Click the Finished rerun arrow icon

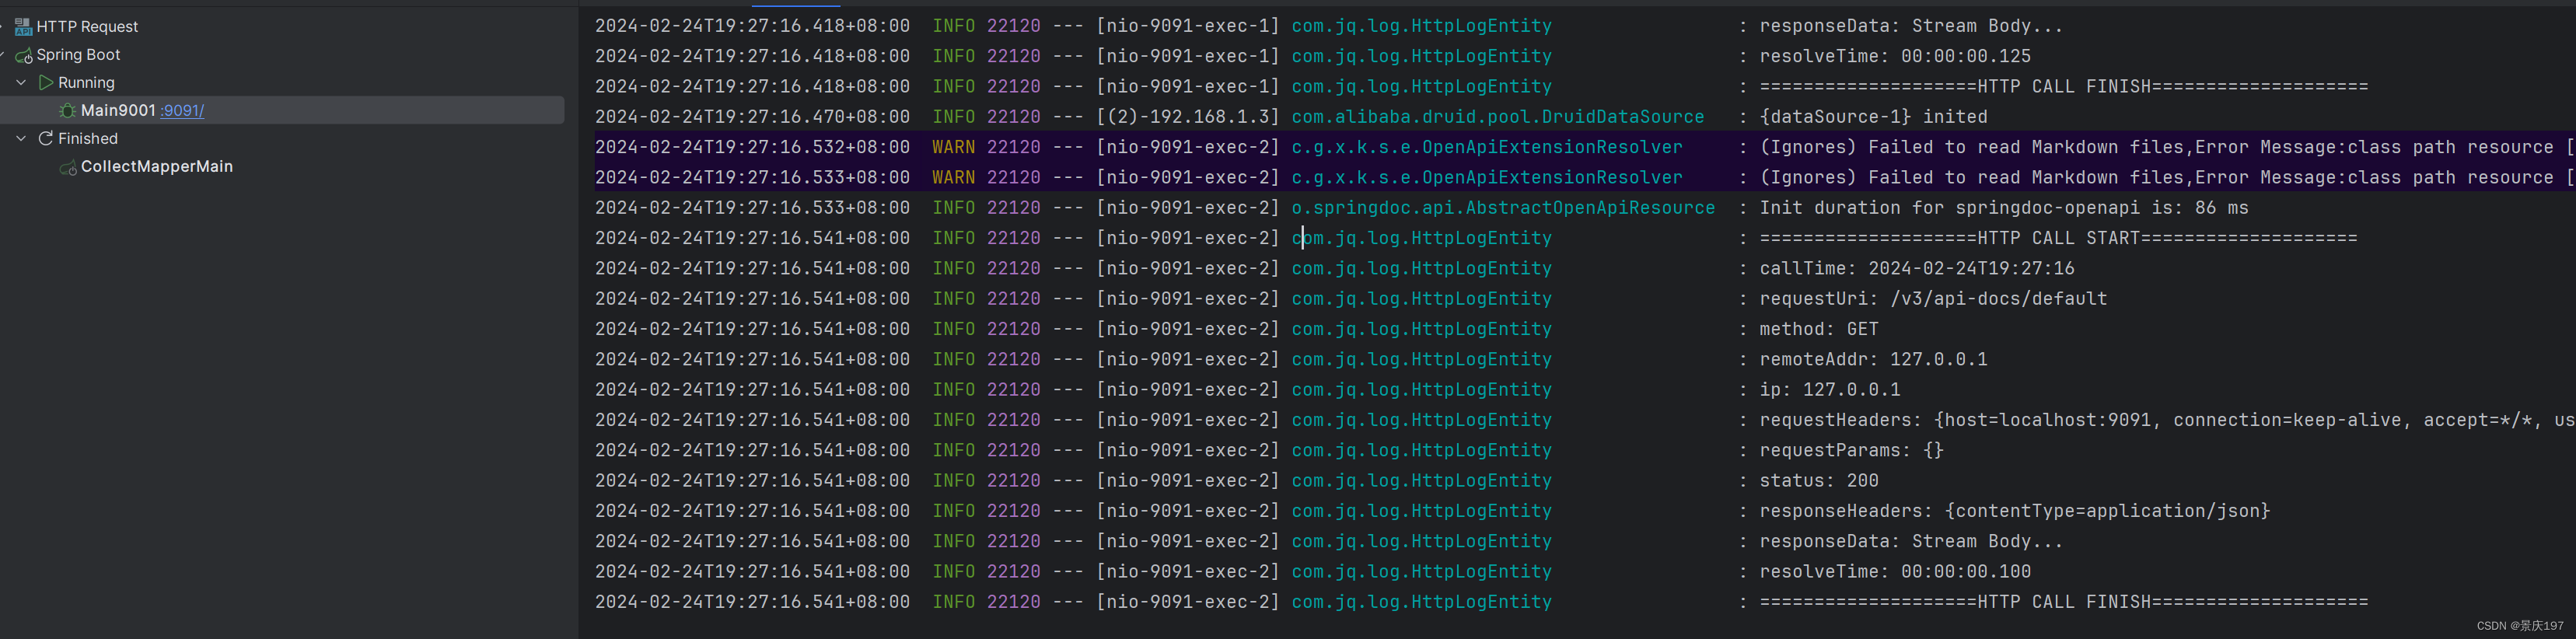pos(46,139)
